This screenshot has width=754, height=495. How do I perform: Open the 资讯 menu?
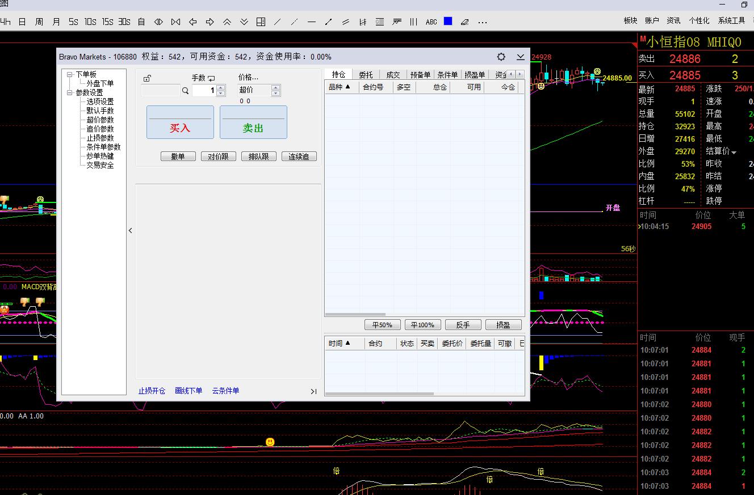point(673,20)
